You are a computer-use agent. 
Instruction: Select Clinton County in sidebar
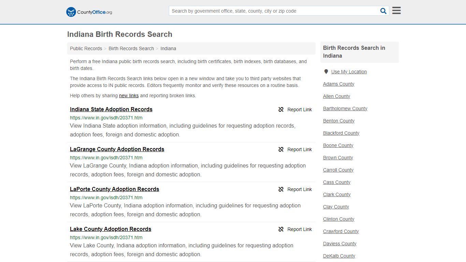click(339, 219)
